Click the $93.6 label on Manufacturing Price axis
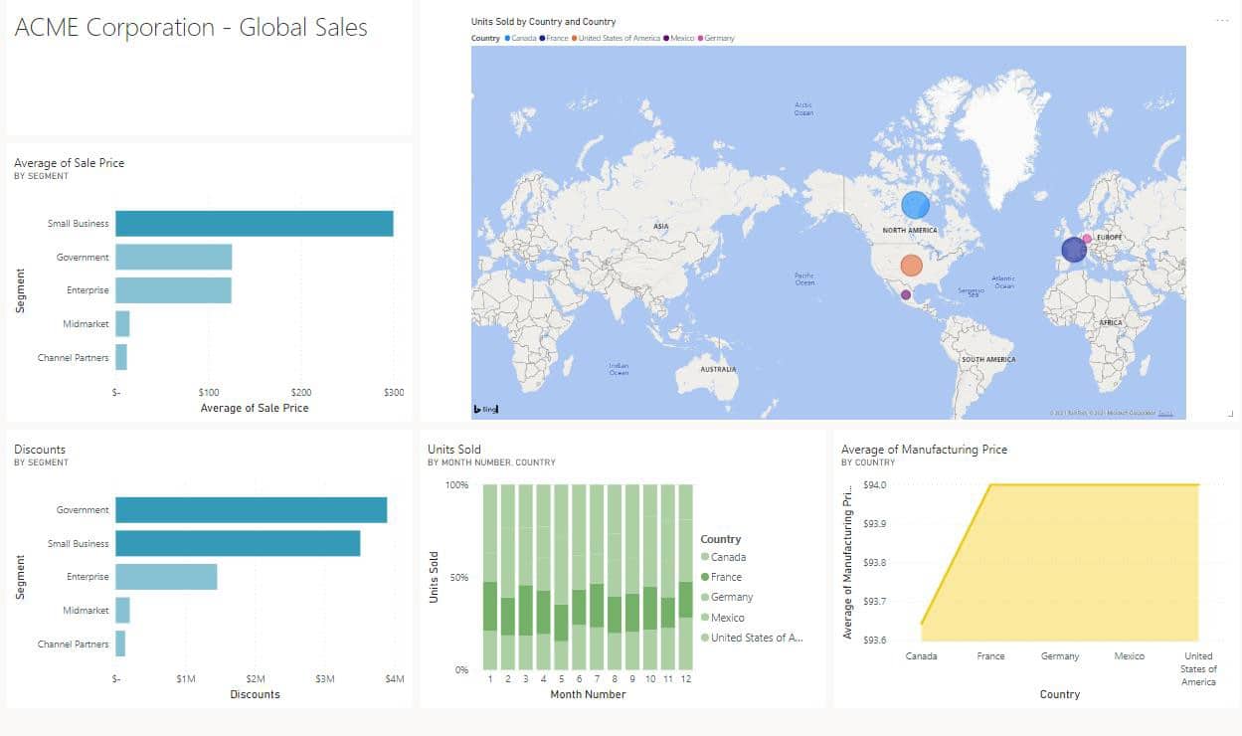The width and height of the screenshot is (1242, 736). coord(875,641)
